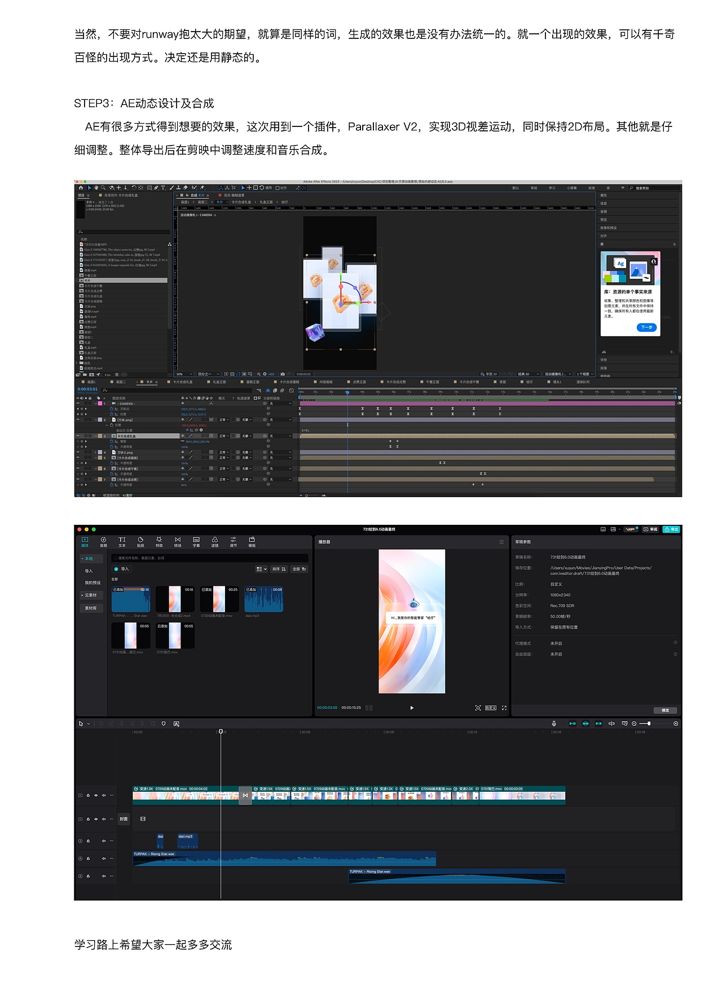Select the Hand tool in After Effects
The image size is (722, 987).
coord(96,187)
